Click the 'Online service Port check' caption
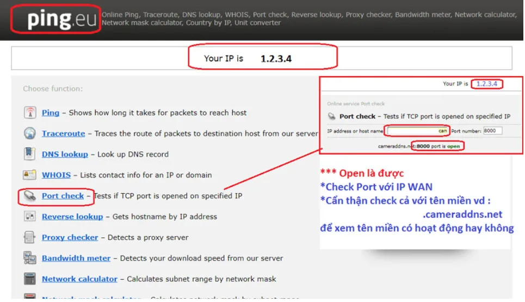This screenshot has height=302, width=525. pos(356,104)
